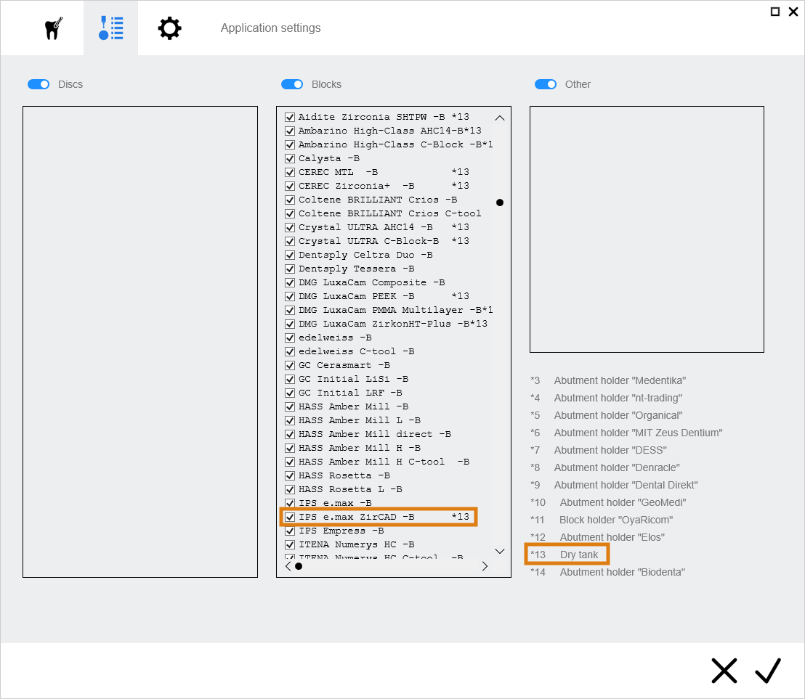The width and height of the screenshot is (805, 699).
Task: Select DMG LuxaCam ZirkonHT-Plus row
Action: pyautogui.click(x=393, y=324)
